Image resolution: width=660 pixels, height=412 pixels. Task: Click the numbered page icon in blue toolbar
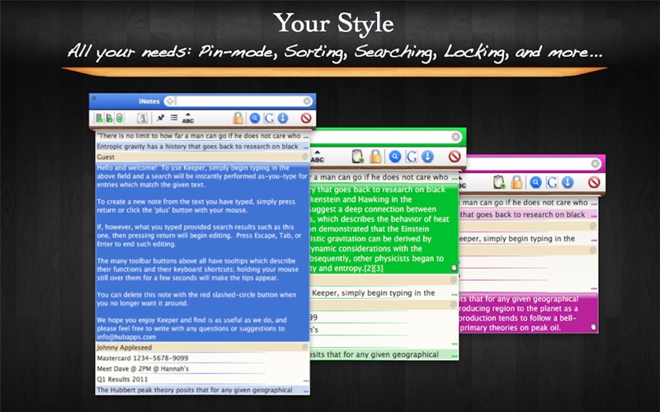click(142, 118)
